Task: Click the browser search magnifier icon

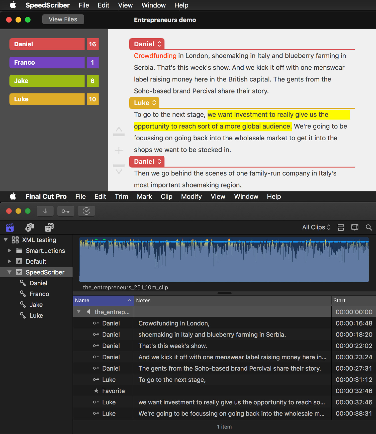Action: click(369, 227)
